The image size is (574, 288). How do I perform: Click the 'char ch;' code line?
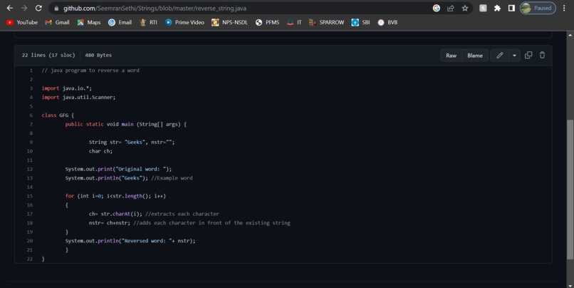(100, 151)
